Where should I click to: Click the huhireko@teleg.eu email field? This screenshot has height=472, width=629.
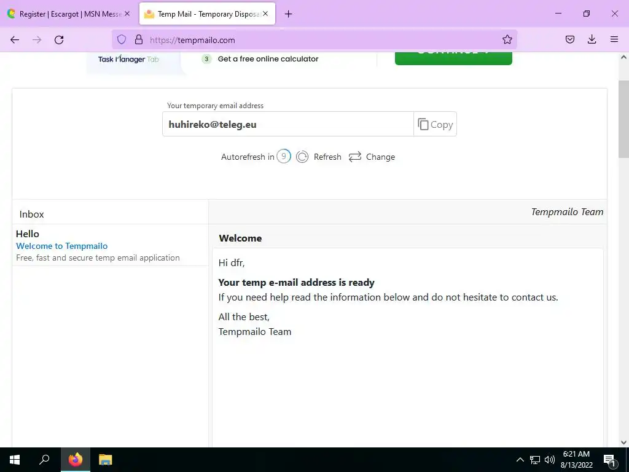[288, 124]
